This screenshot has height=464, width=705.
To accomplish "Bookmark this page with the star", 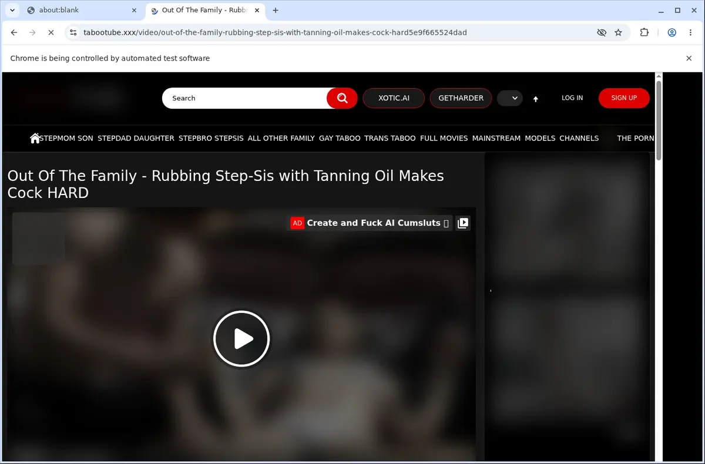I will pyautogui.click(x=618, y=33).
